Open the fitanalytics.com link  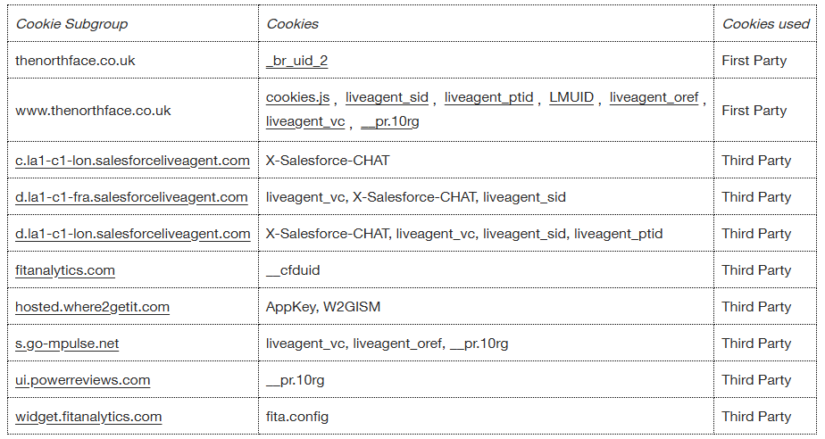65,270
